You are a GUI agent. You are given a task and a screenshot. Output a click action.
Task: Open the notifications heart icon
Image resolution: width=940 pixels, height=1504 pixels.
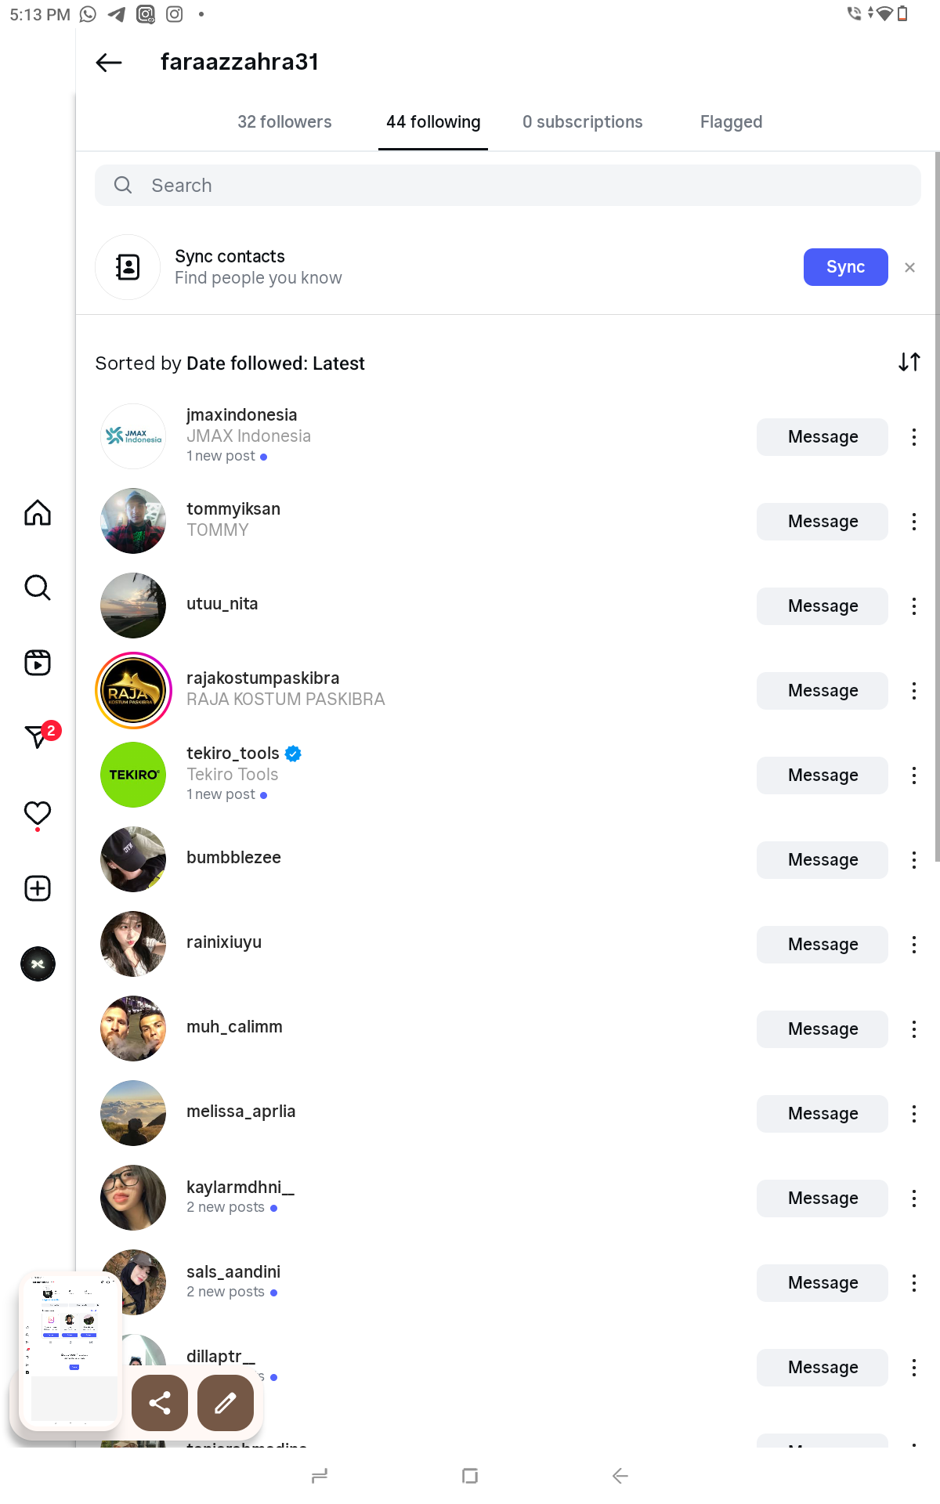click(x=38, y=814)
